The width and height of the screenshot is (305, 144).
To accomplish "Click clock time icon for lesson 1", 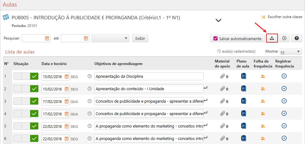I will [90, 77].
